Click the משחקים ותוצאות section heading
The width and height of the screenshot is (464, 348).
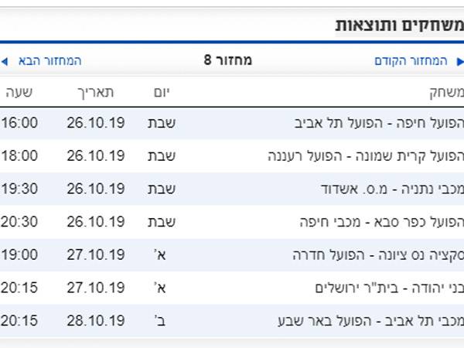(x=398, y=25)
